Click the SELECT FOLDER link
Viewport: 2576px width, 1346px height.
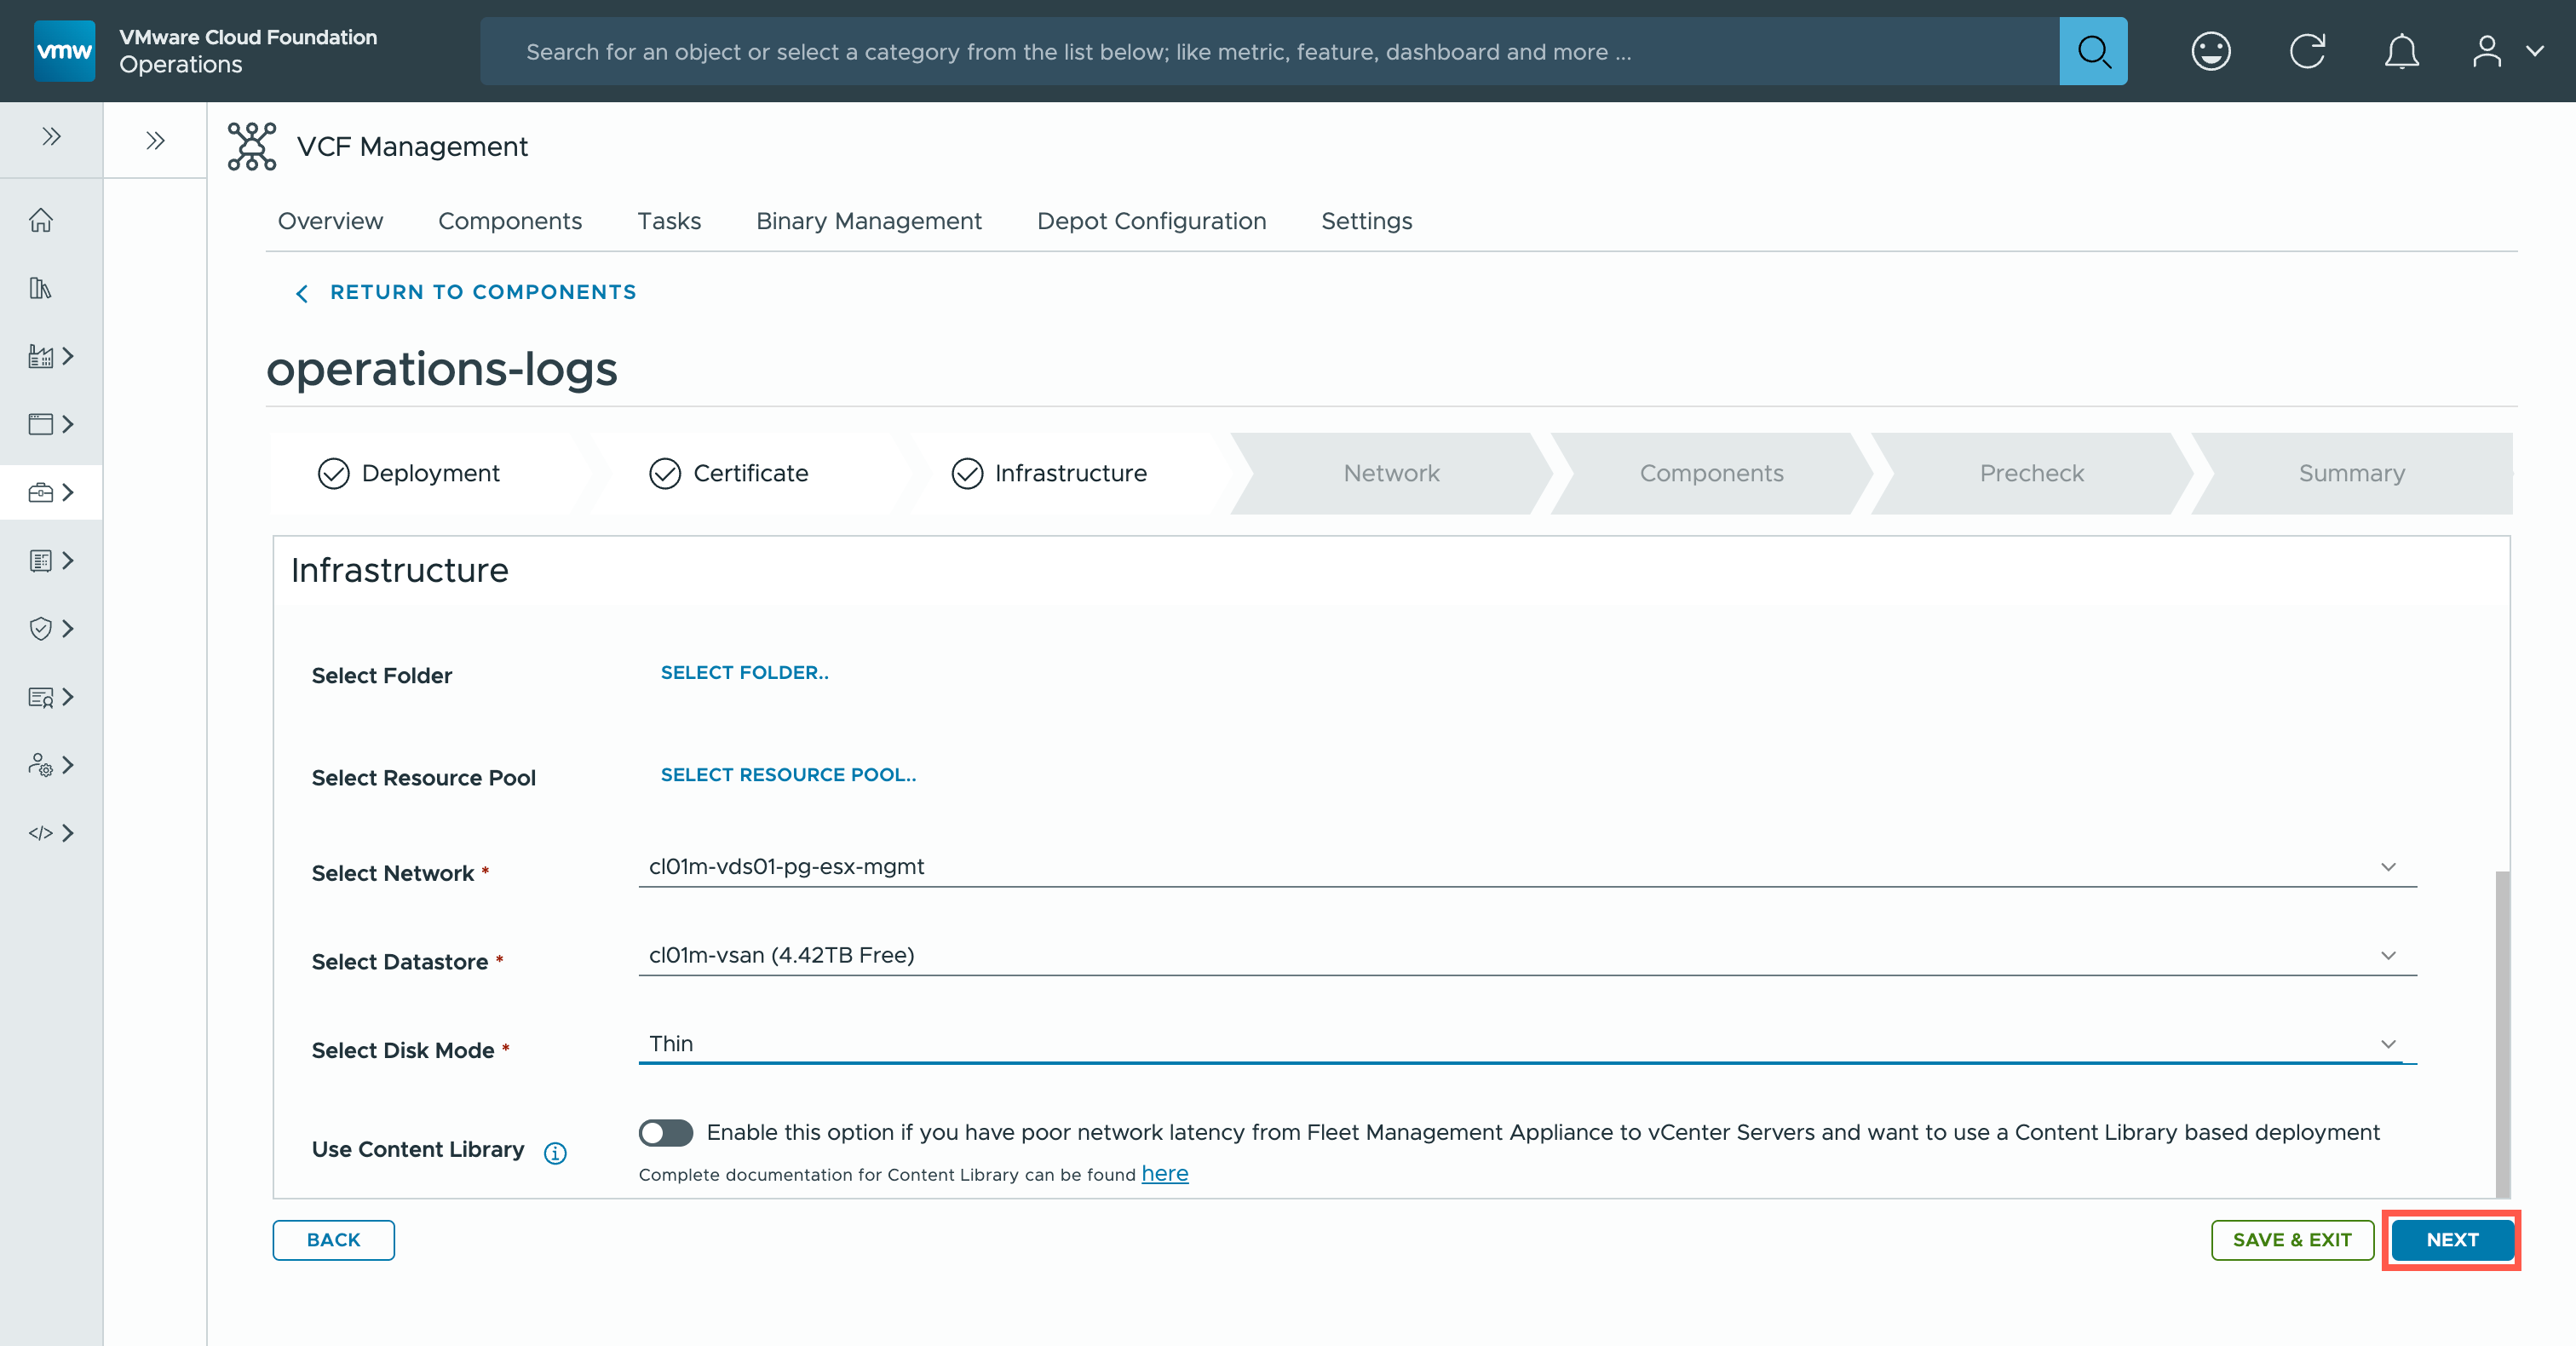(x=744, y=672)
